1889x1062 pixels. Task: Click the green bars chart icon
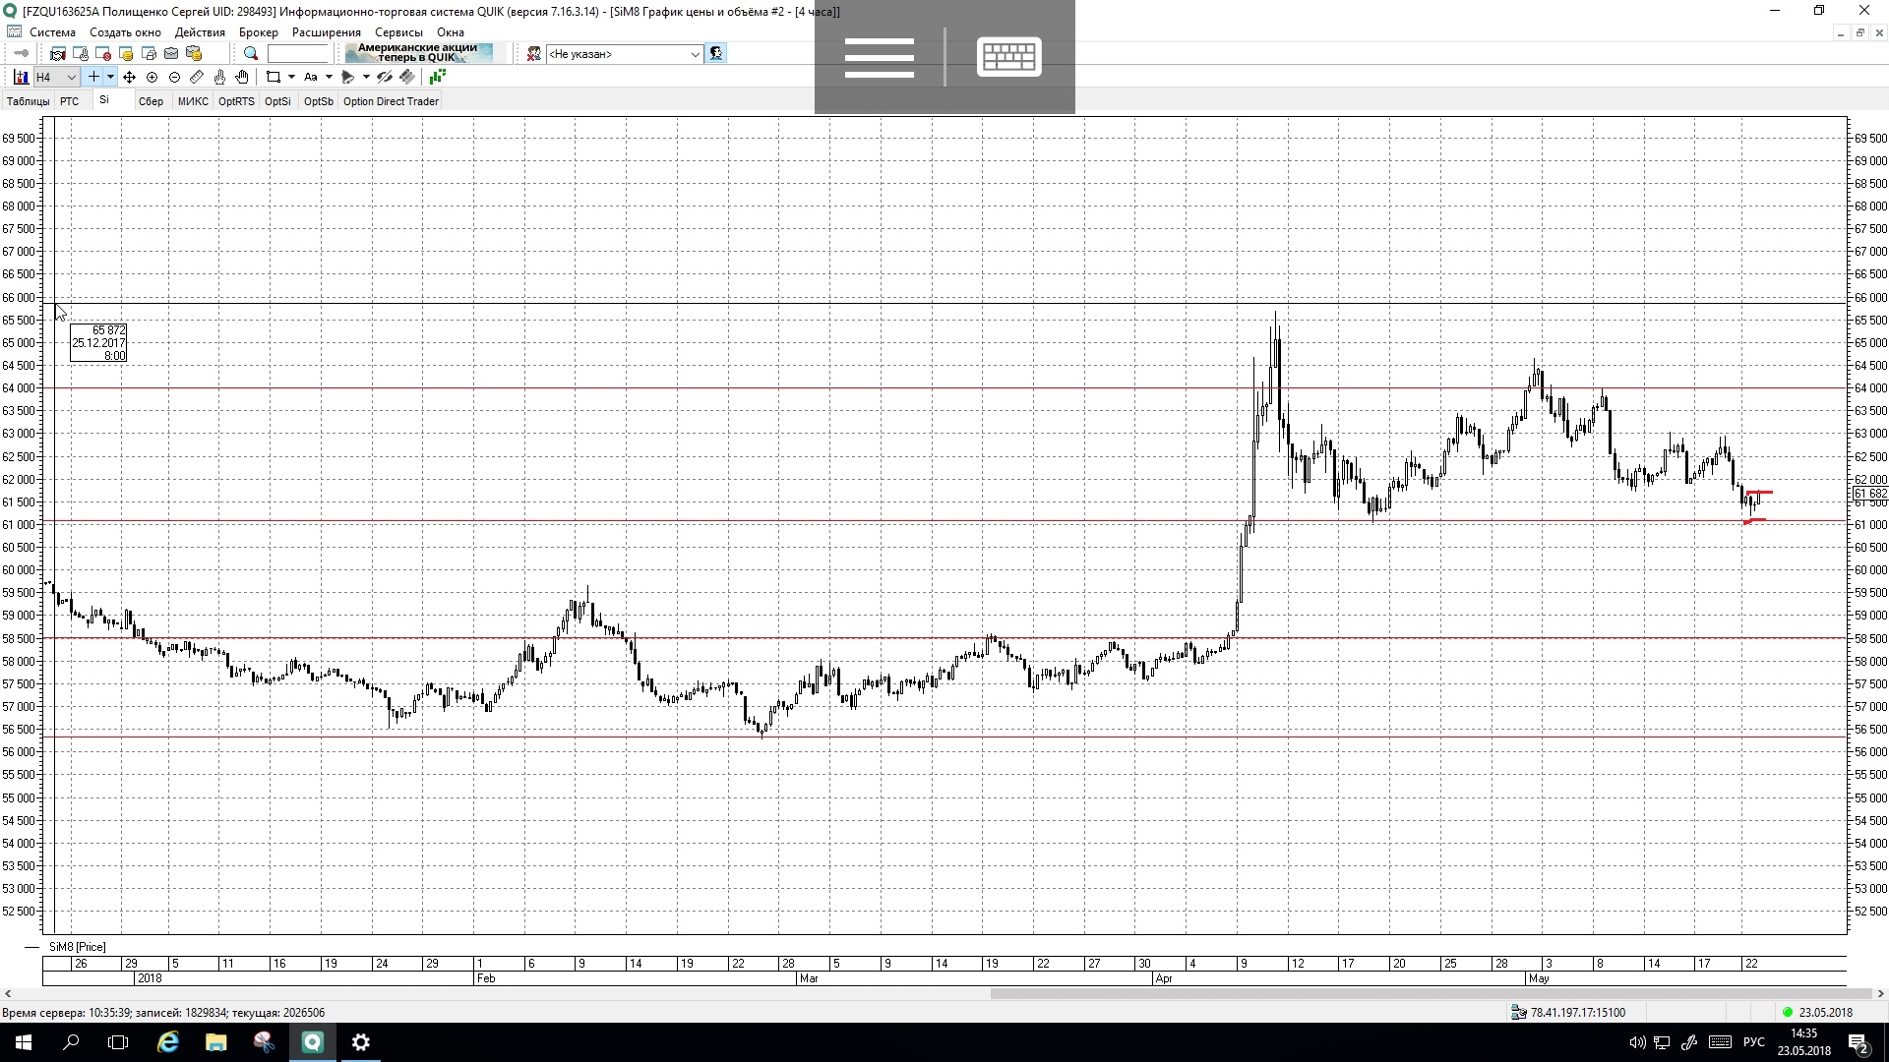click(437, 77)
